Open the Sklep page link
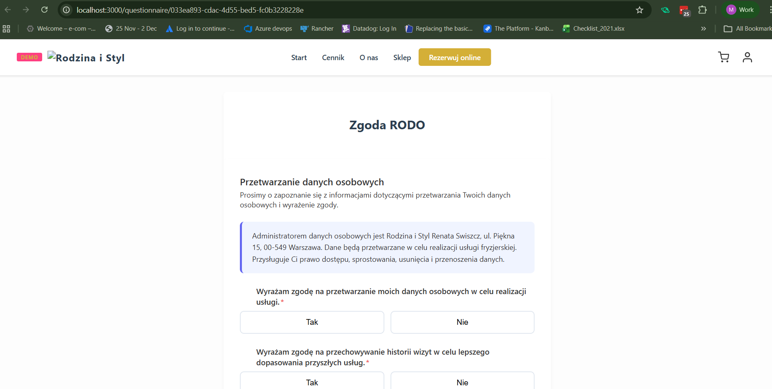Screen dimensions: 772x389 tap(402, 57)
